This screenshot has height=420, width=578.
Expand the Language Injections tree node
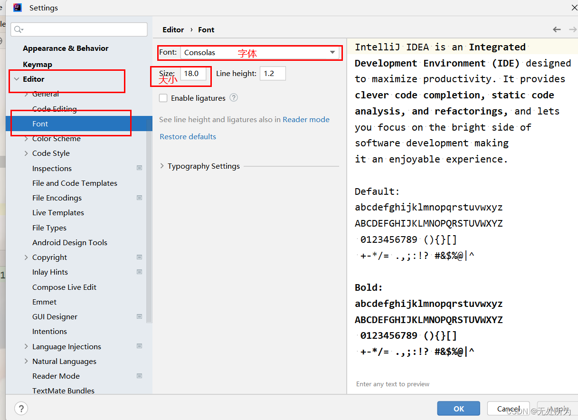[x=26, y=347]
